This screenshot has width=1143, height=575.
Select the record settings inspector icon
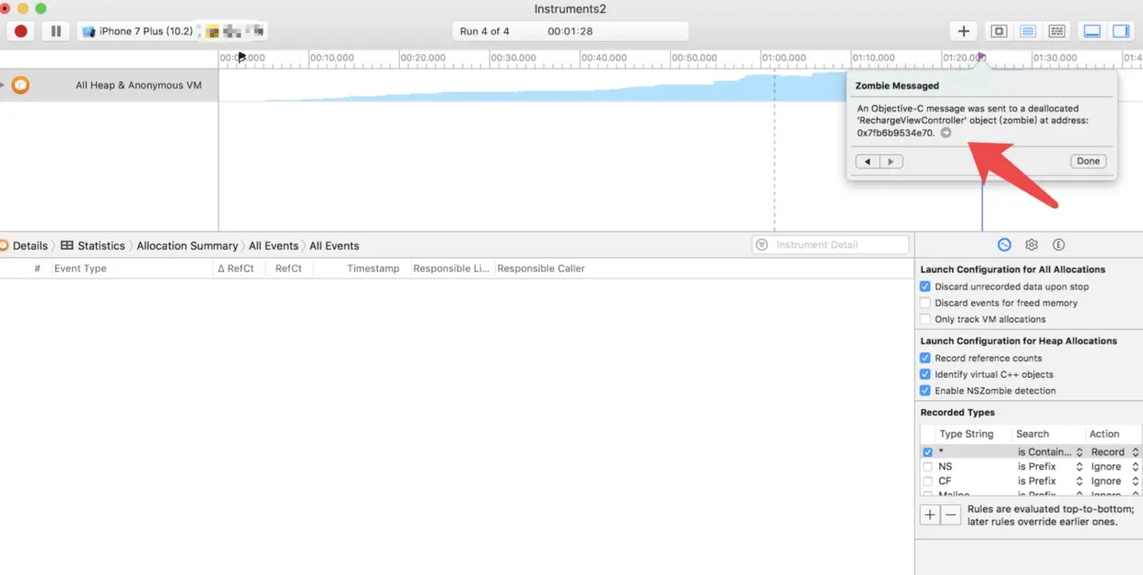[1005, 245]
